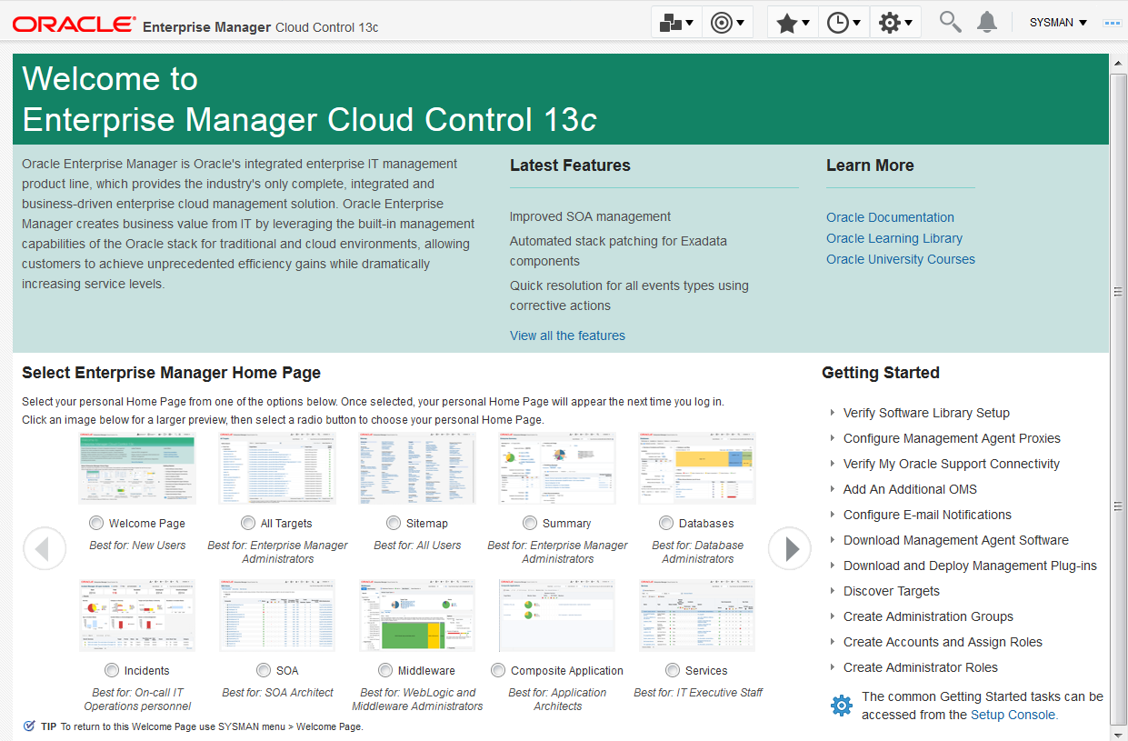The image size is (1128, 741).
Task: Click View all the features
Action: tap(567, 335)
